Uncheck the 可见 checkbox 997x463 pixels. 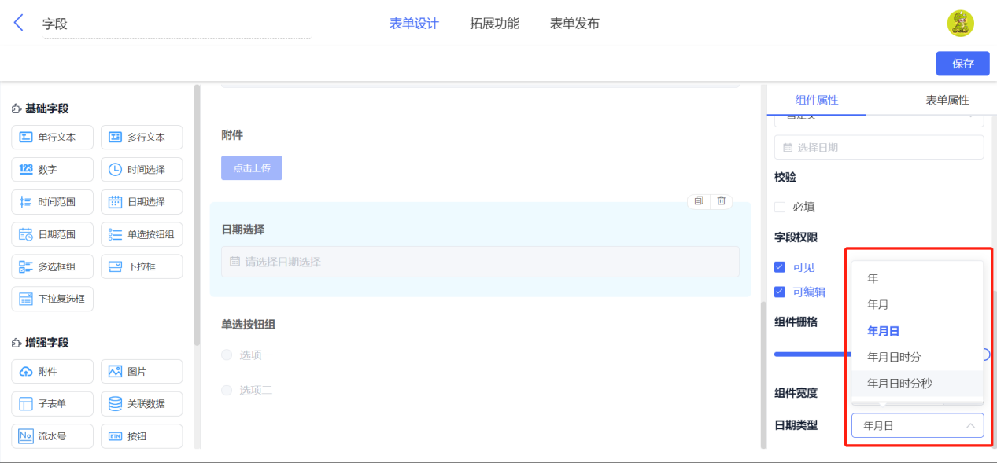pyautogui.click(x=780, y=267)
